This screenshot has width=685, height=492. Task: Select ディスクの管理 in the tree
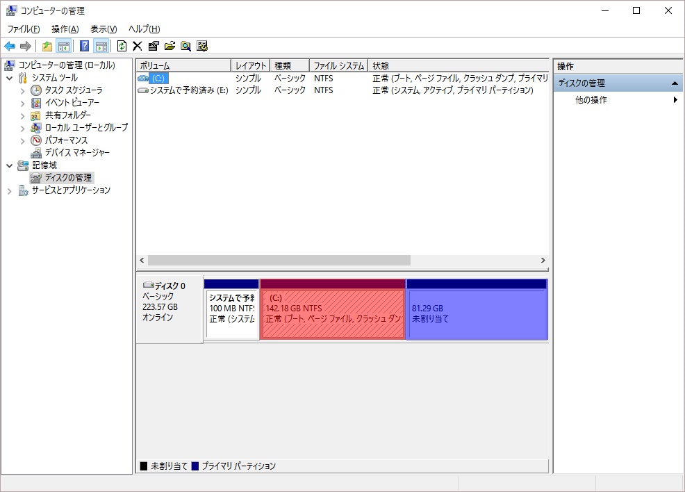point(68,177)
